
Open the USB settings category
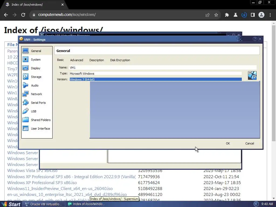click(x=37, y=111)
